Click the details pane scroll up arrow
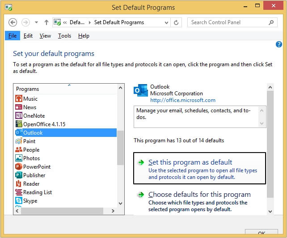Screen dimensions: 287x238 [270, 87]
